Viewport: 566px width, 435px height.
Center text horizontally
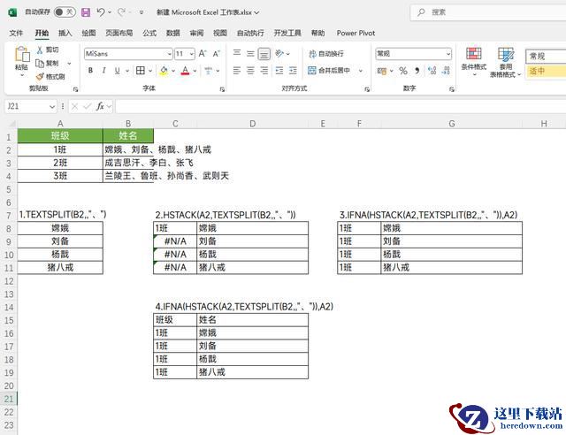click(250, 71)
